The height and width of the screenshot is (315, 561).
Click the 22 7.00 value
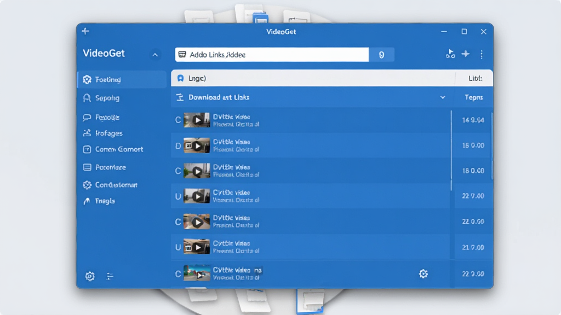[x=473, y=196]
